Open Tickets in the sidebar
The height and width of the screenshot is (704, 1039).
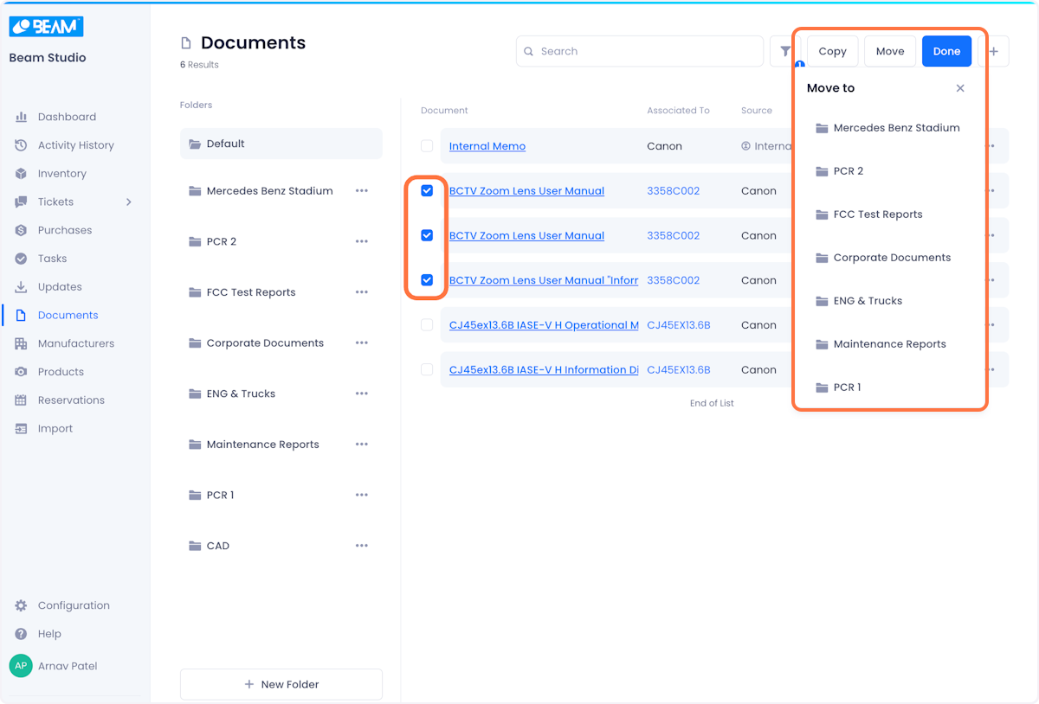tap(55, 202)
